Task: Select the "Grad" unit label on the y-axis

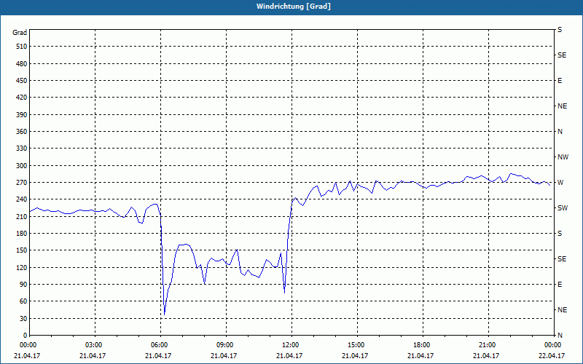Action: [20, 33]
